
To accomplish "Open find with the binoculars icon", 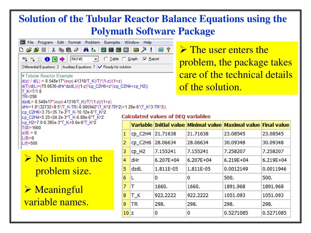I will 86,50.
